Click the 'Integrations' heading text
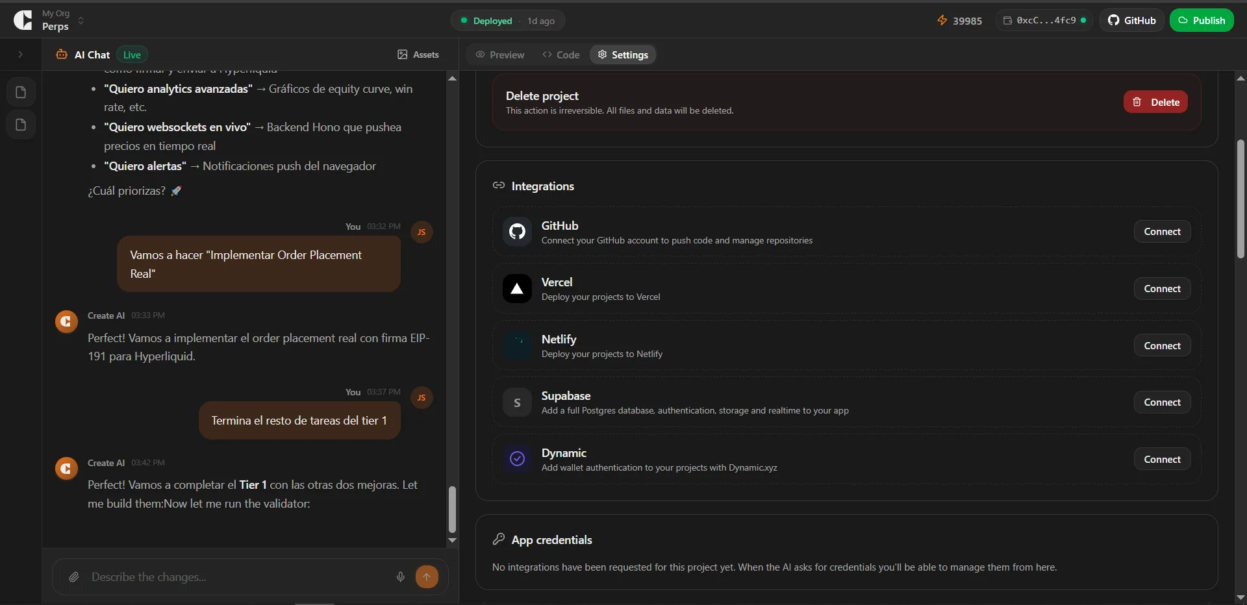Viewport: 1247px width, 605px height. point(543,186)
